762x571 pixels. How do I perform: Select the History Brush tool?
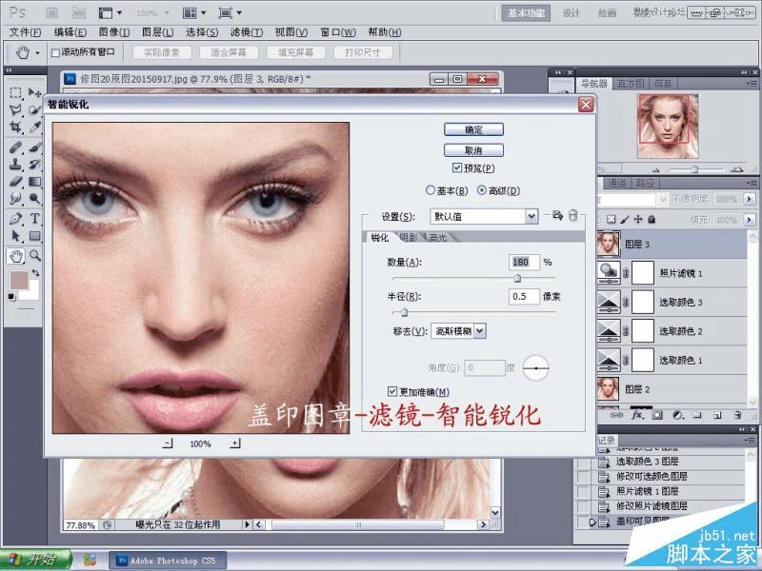click(34, 164)
